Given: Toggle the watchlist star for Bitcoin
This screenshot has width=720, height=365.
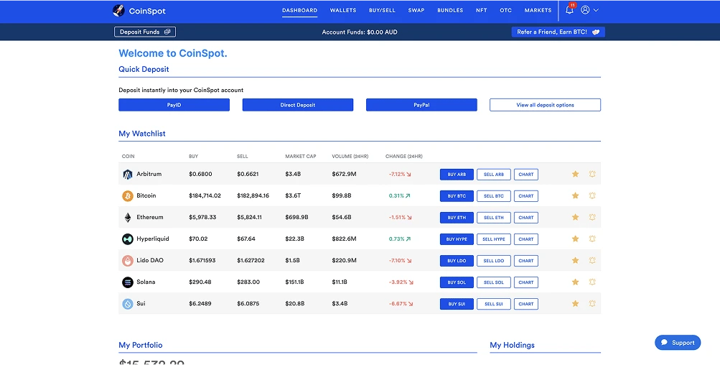Looking at the screenshot, I should point(576,195).
